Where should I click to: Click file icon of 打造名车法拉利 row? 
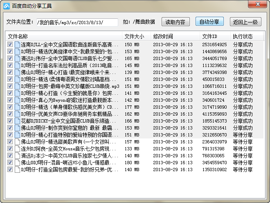coord(17,65)
